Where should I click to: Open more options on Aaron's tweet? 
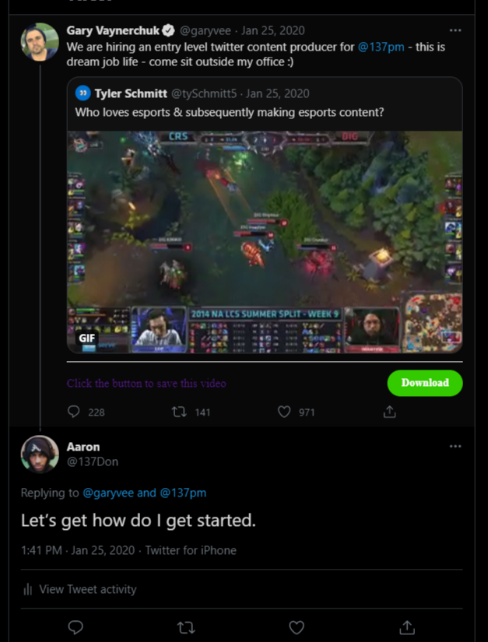pos(455,447)
